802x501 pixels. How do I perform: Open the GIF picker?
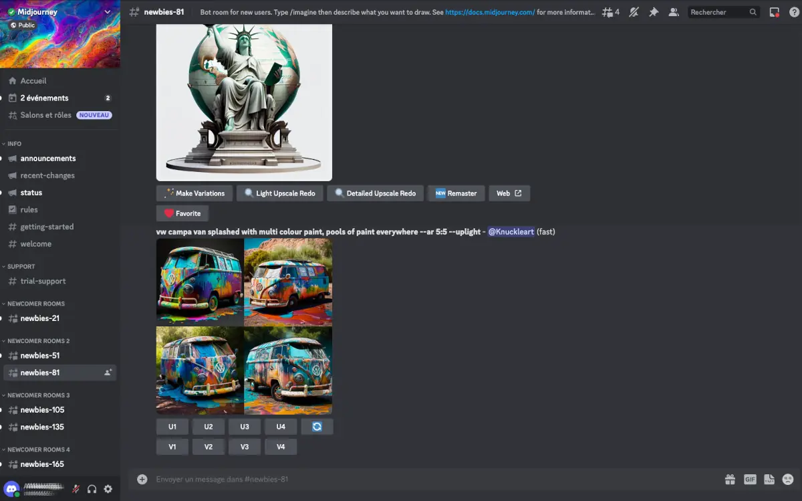750,479
